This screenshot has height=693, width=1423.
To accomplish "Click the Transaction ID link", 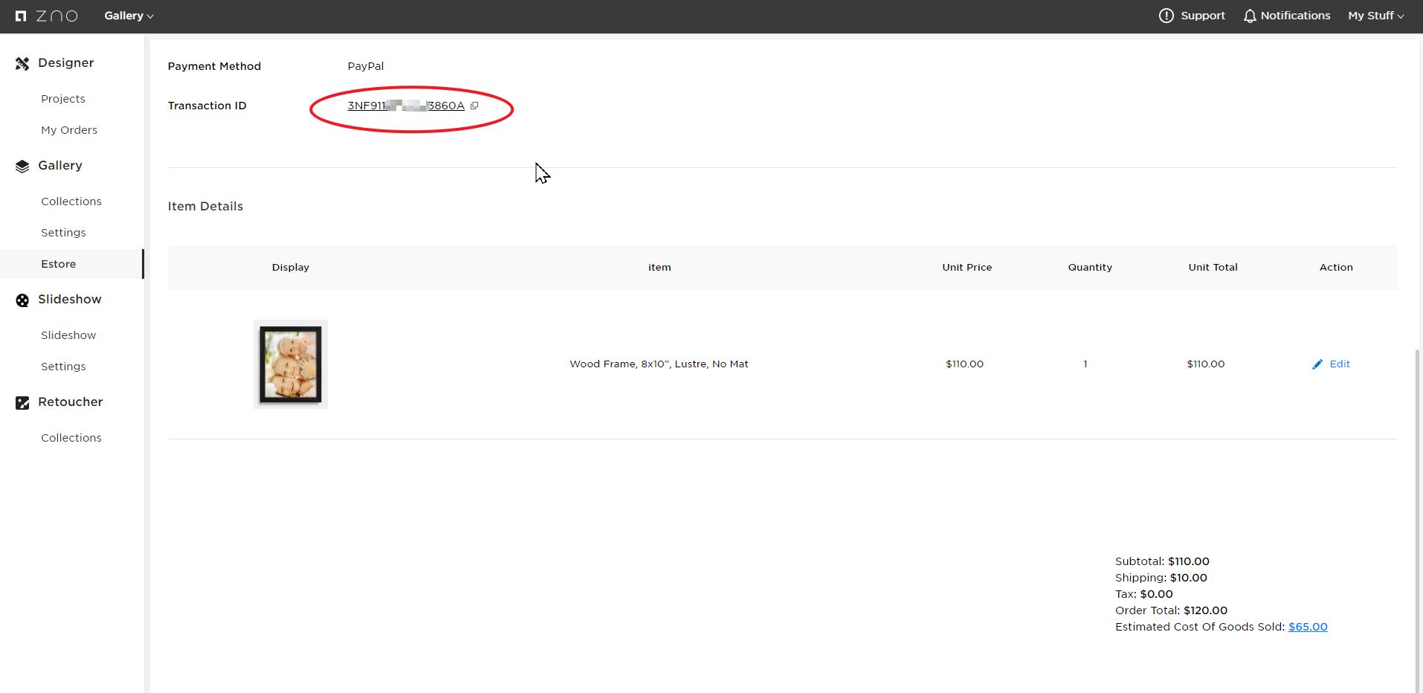I will coord(406,106).
